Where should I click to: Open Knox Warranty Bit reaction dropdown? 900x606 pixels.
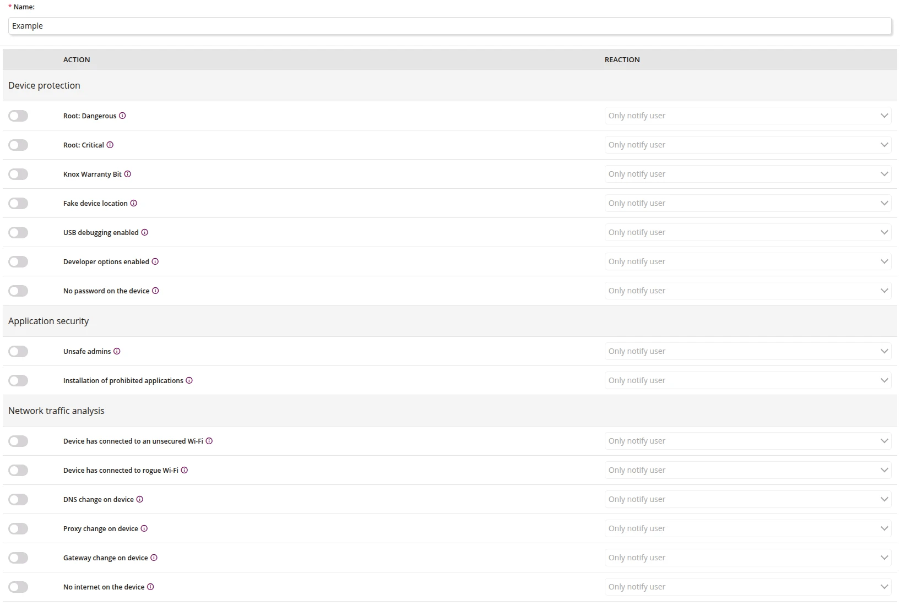coord(748,174)
